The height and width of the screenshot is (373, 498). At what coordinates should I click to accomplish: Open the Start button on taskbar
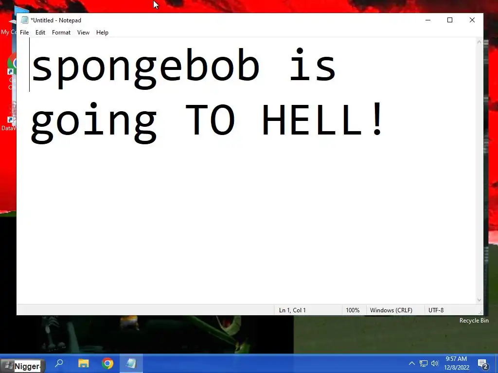click(22, 366)
